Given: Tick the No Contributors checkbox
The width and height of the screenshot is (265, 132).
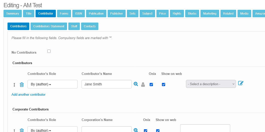Looking at the screenshot, I should click(49, 51).
